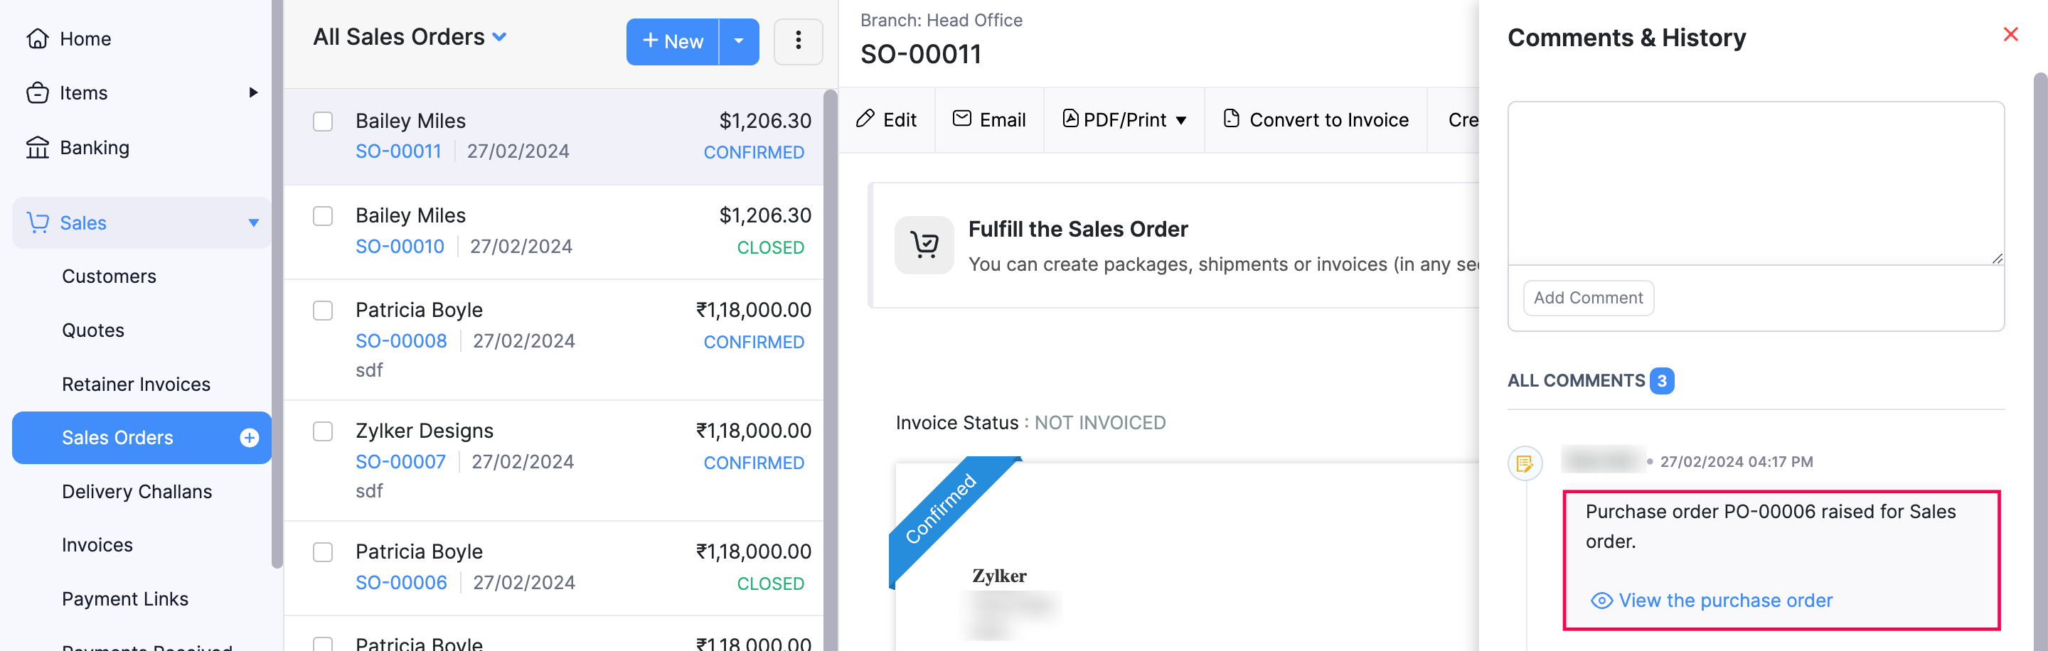Click inside the comment text box
The height and width of the screenshot is (651, 2048).
1756,183
